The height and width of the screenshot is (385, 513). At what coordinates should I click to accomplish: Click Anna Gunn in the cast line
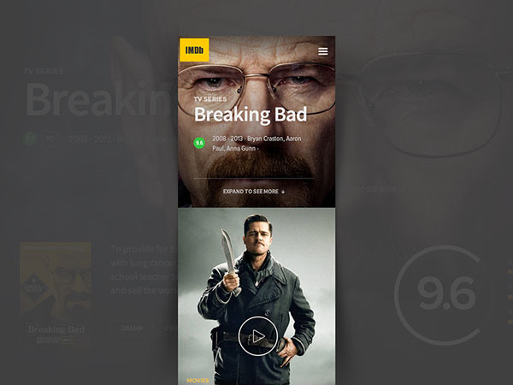[x=241, y=148]
